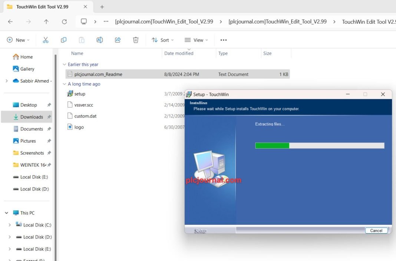The width and height of the screenshot is (396, 261).
Task: Select the setup file in the list
Action: (x=80, y=94)
